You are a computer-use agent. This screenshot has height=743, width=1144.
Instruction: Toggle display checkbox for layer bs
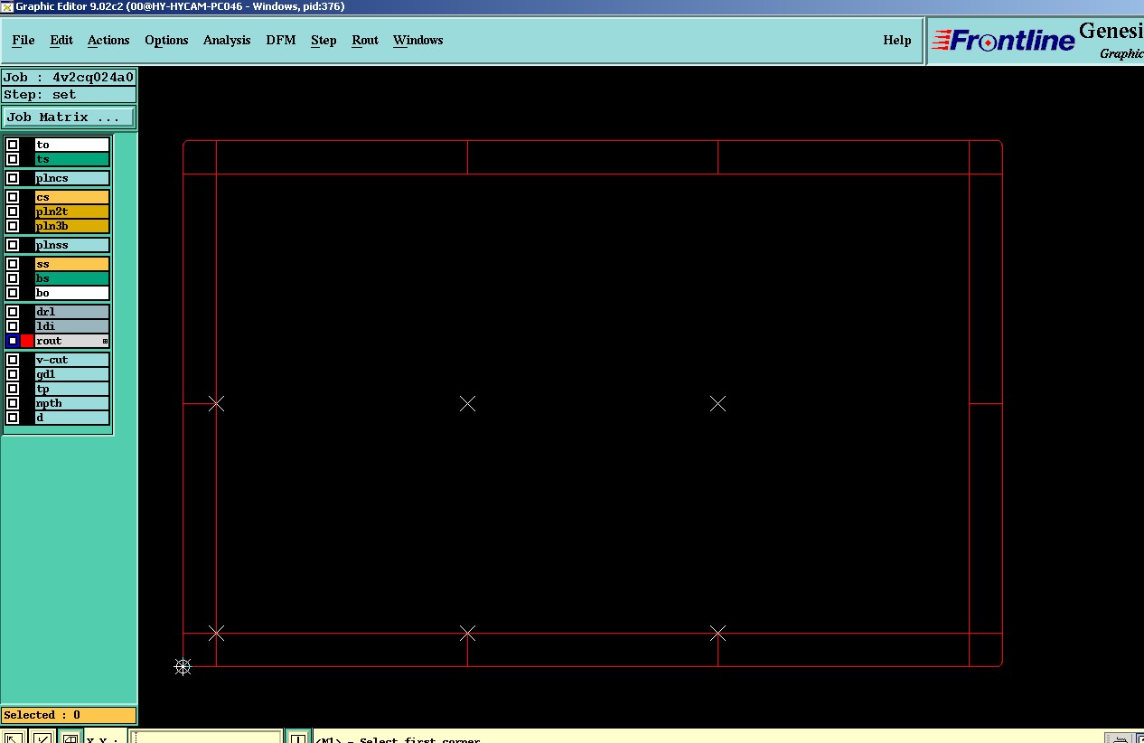(x=13, y=278)
